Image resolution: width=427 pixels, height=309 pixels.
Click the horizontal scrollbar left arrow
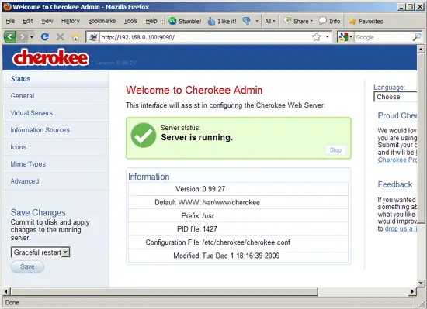click(6, 292)
